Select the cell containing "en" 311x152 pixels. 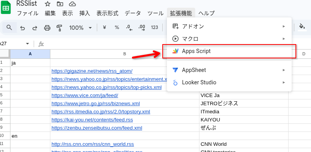[30, 136]
